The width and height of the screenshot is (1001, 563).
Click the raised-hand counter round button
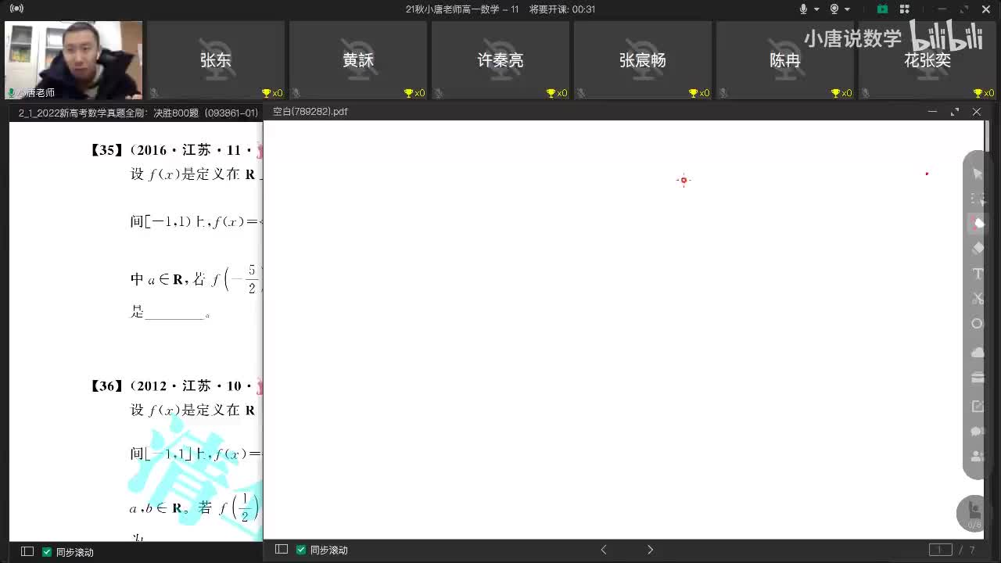(974, 512)
